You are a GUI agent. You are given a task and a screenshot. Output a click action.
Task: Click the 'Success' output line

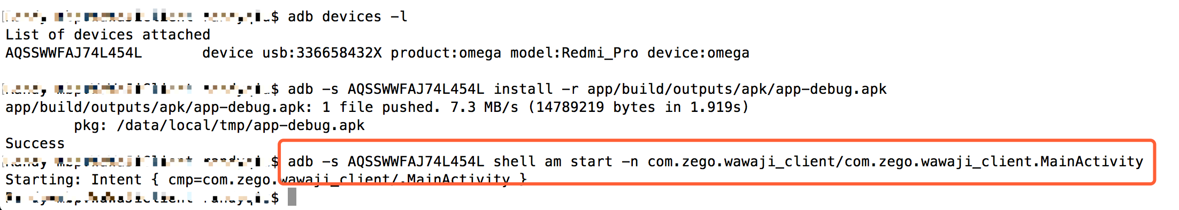(x=35, y=143)
